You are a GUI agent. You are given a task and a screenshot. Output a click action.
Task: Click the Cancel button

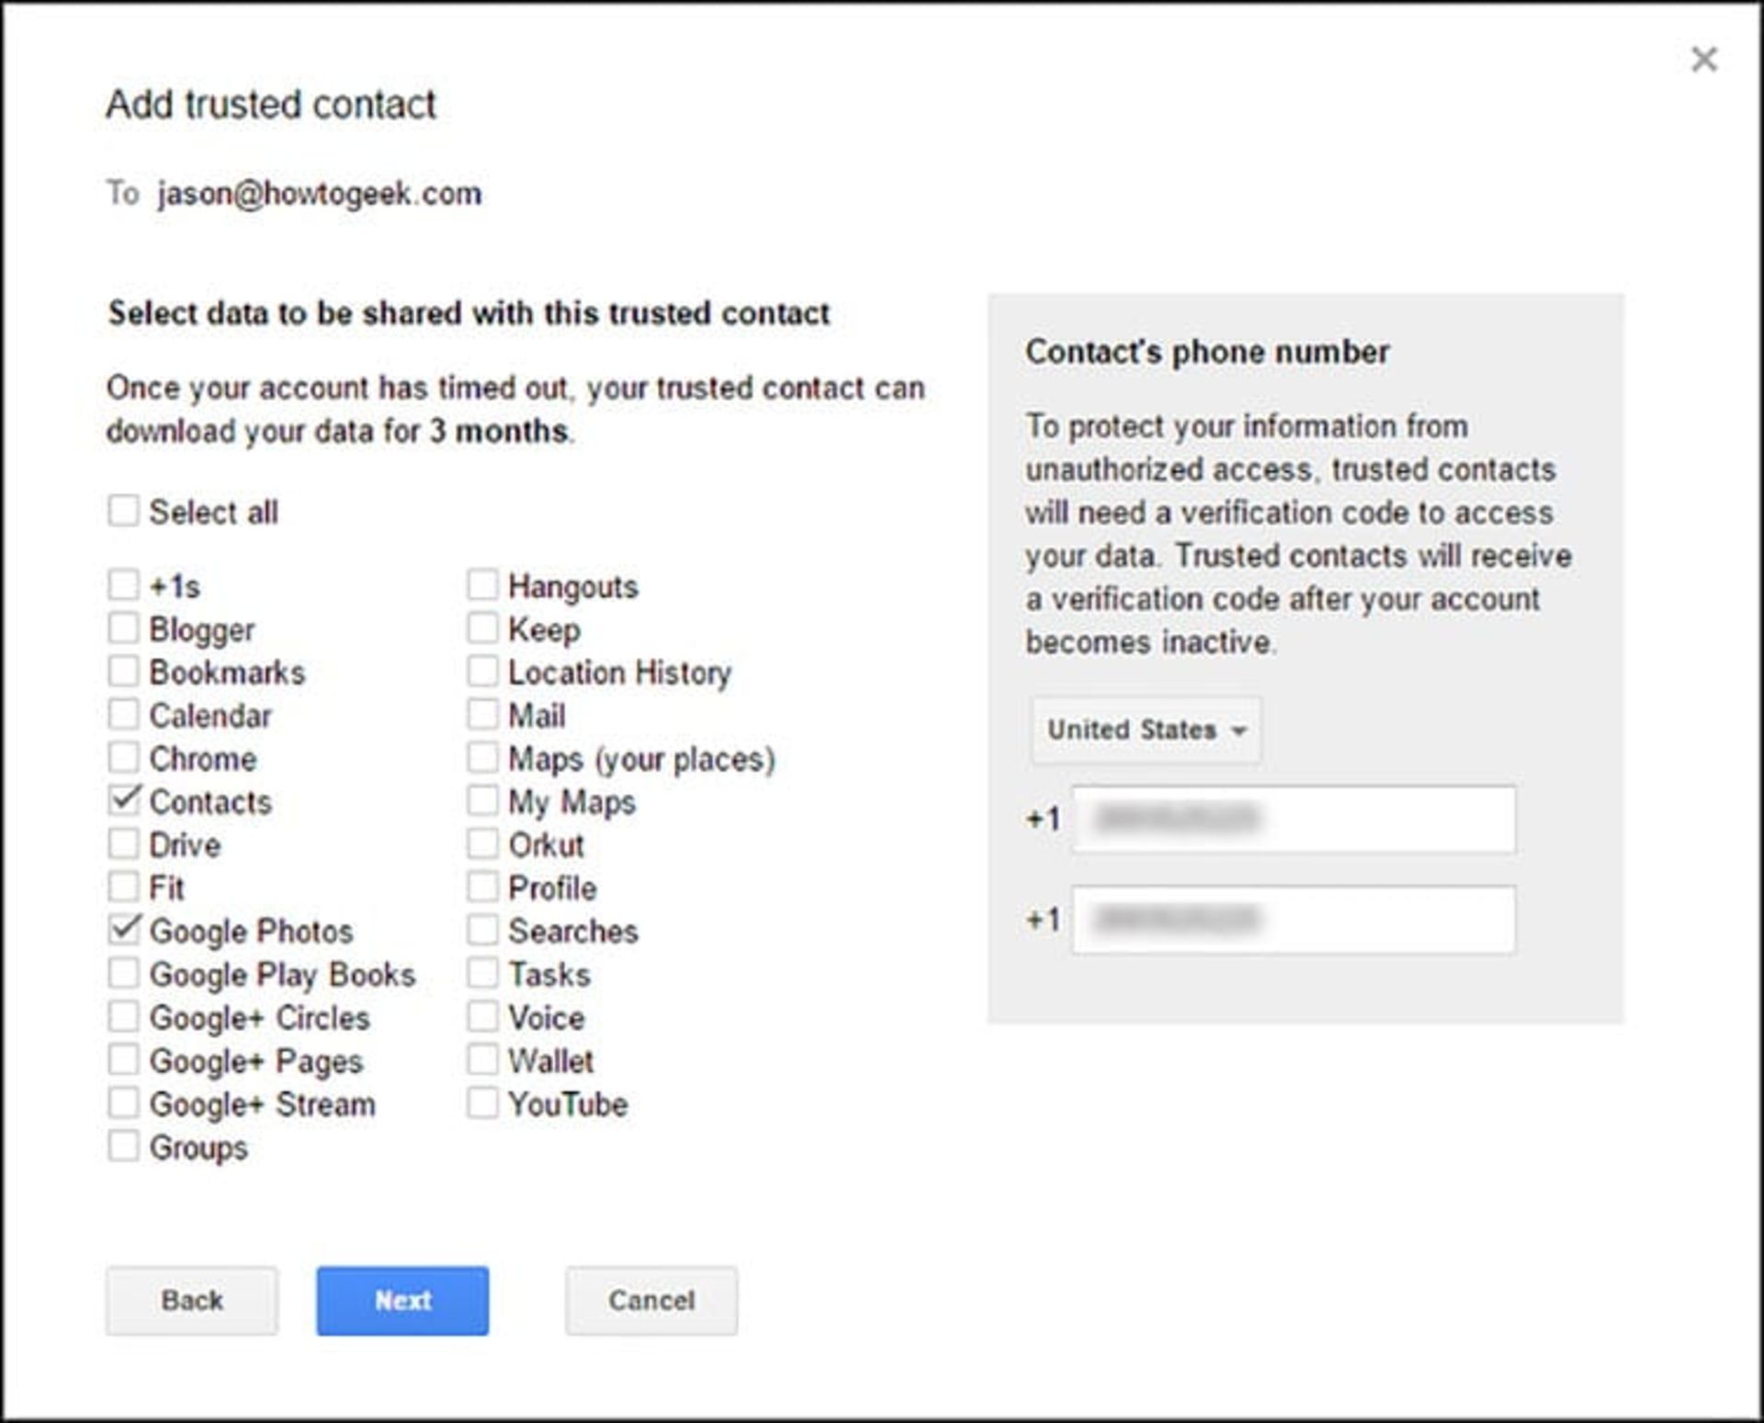650,1300
